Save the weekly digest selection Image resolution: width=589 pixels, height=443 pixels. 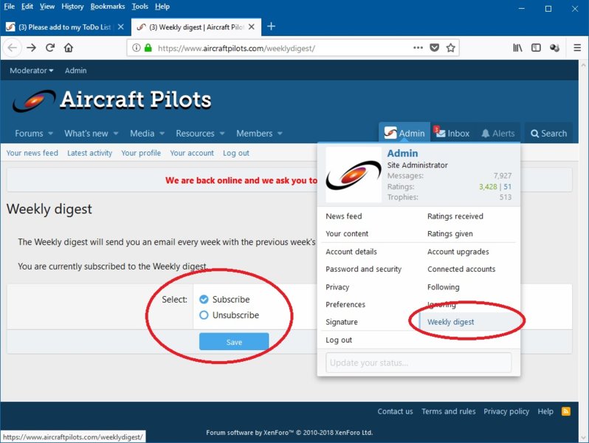click(x=234, y=342)
